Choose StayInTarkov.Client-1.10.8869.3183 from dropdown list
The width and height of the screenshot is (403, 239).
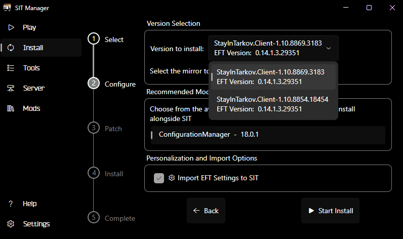273,77
